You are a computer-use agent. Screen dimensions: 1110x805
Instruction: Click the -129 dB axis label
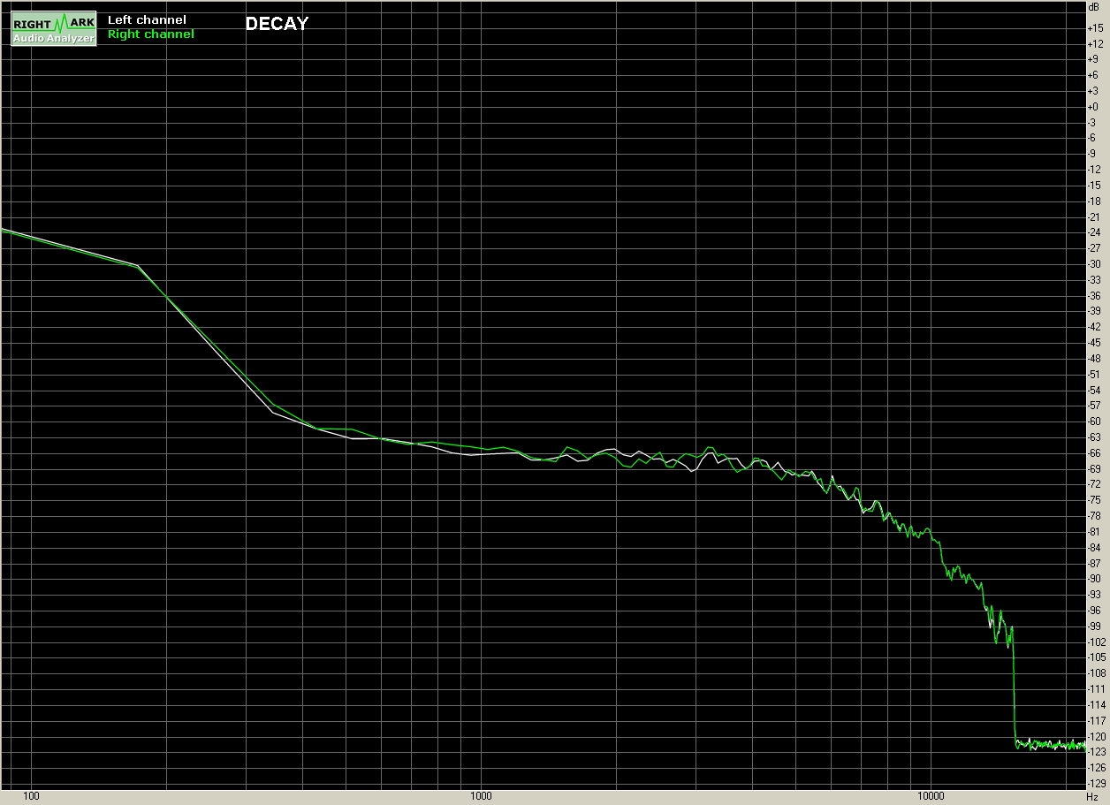pyautogui.click(x=1097, y=784)
